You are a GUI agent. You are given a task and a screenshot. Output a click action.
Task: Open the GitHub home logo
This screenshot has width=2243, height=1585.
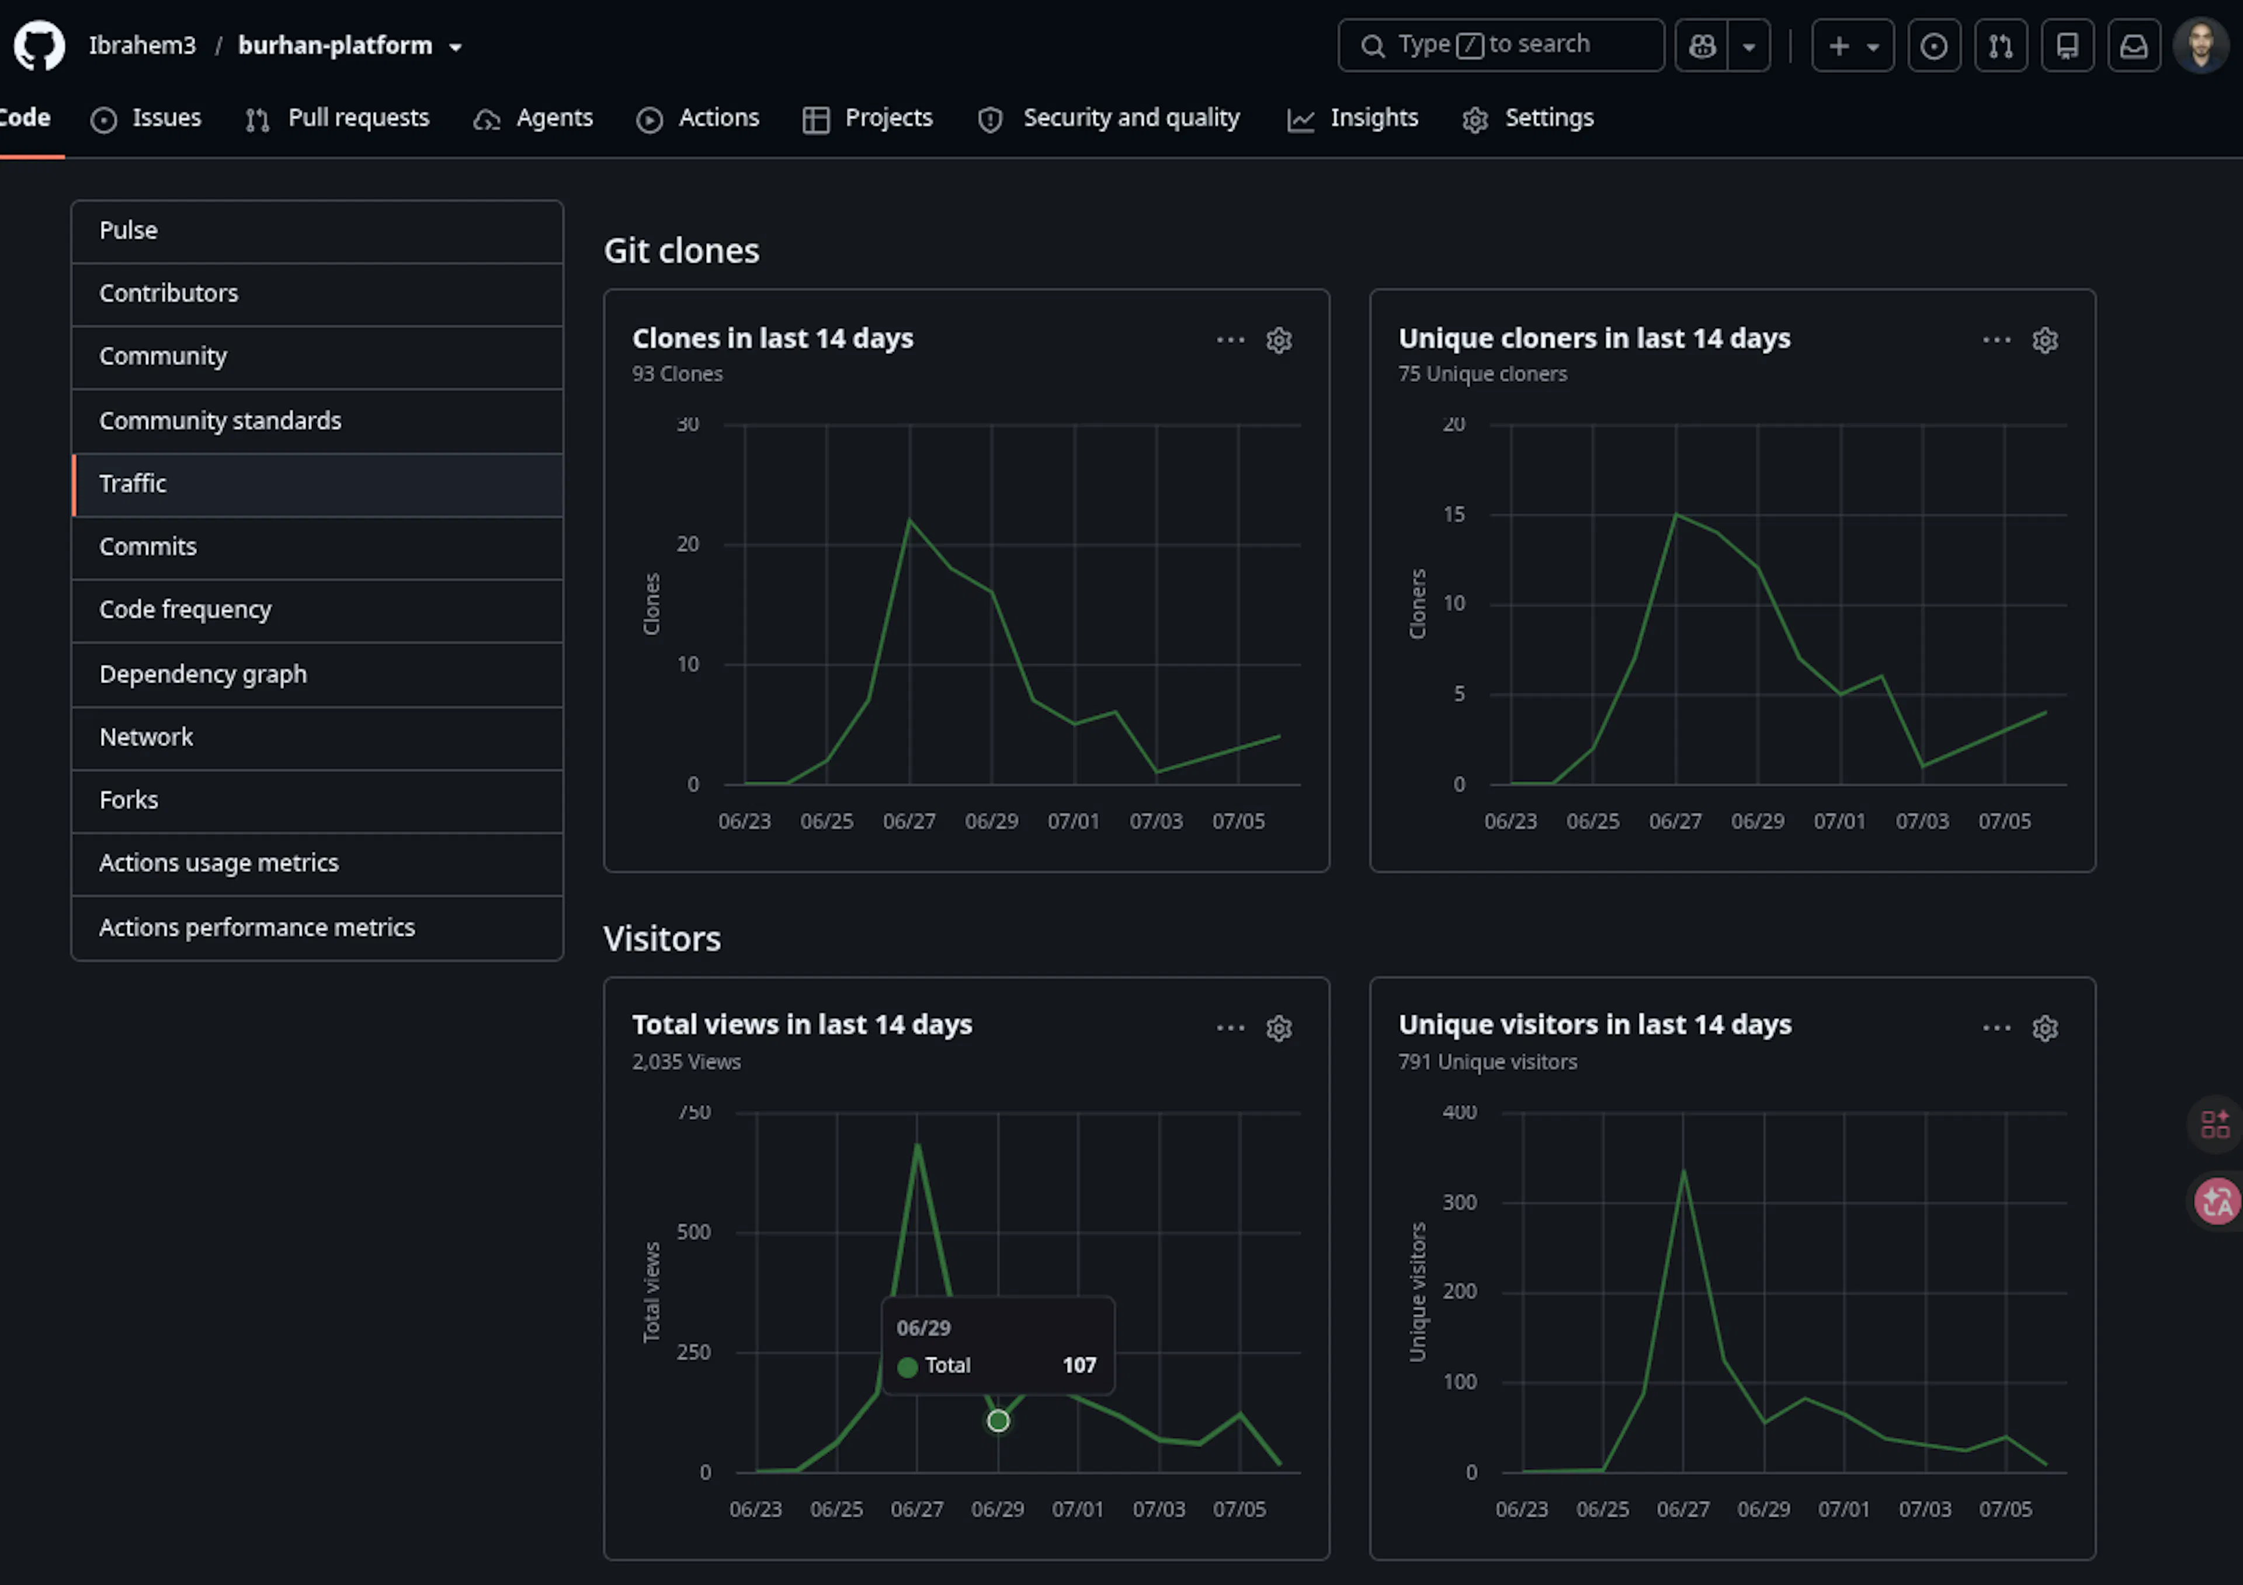click(x=39, y=46)
